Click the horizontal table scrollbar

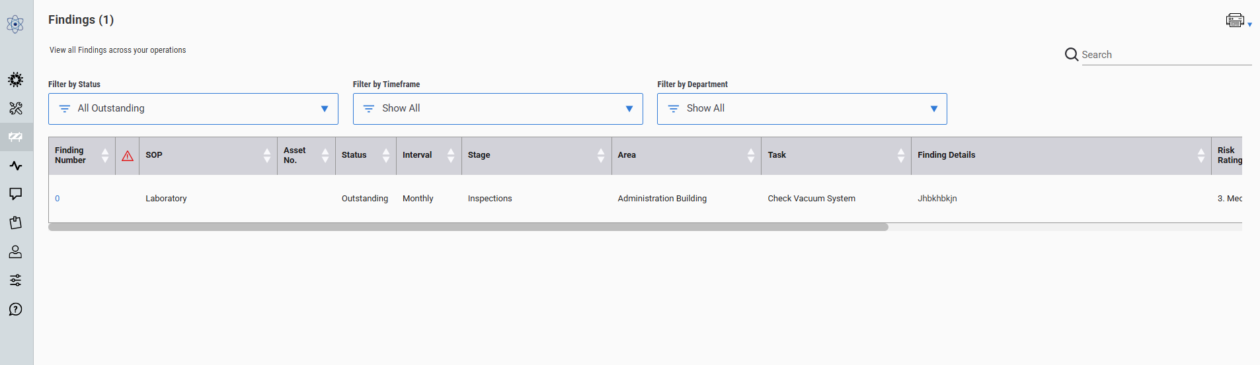point(468,227)
